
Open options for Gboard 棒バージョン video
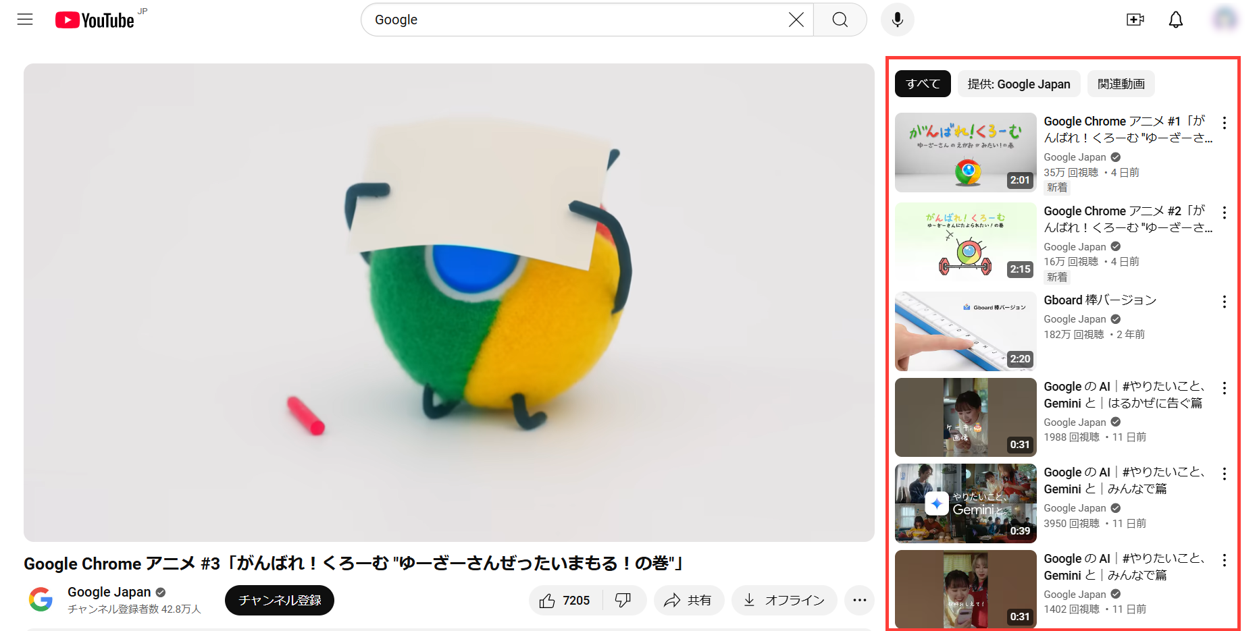click(x=1224, y=301)
